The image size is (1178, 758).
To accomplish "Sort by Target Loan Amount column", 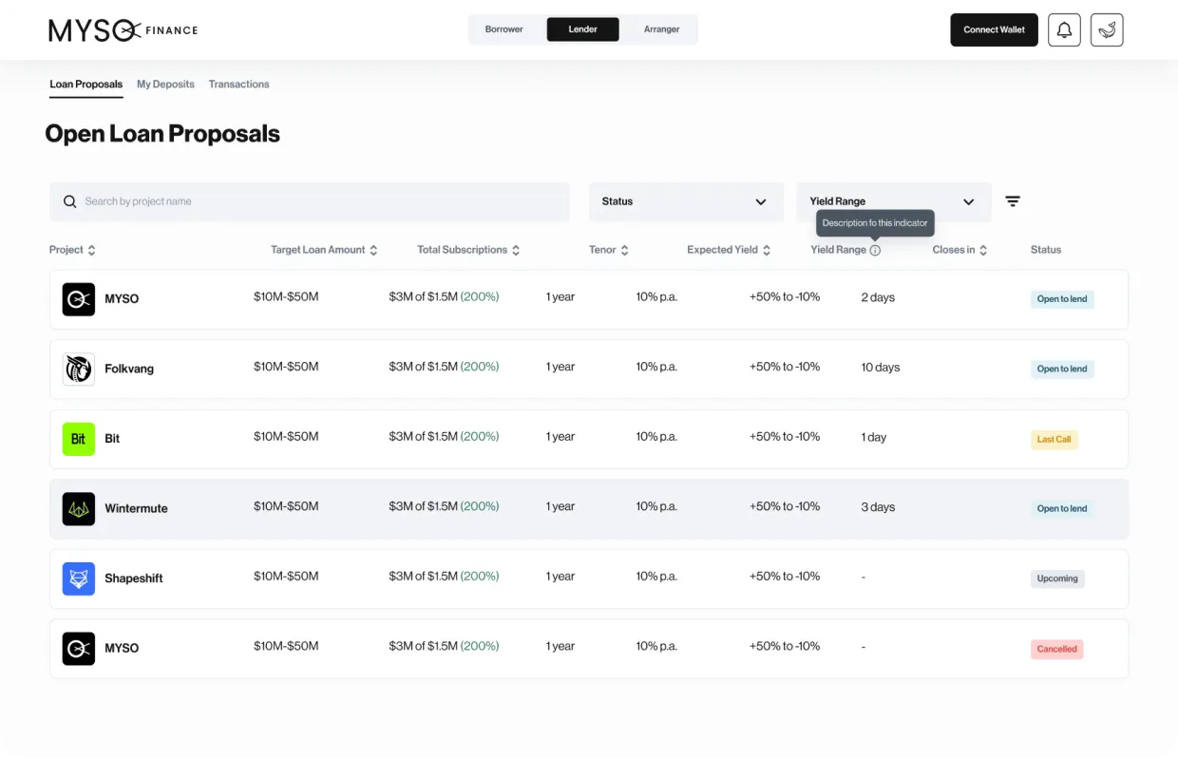I will (324, 250).
